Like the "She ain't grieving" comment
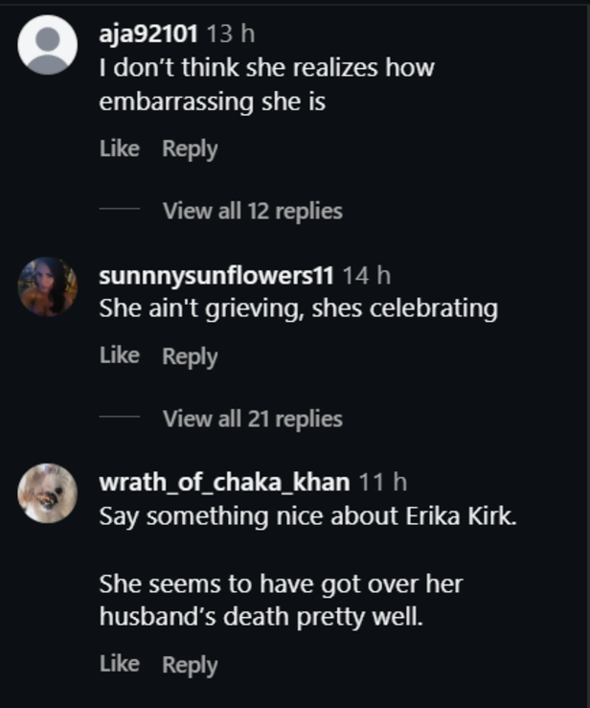This screenshot has width=590, height=708. 120,355
